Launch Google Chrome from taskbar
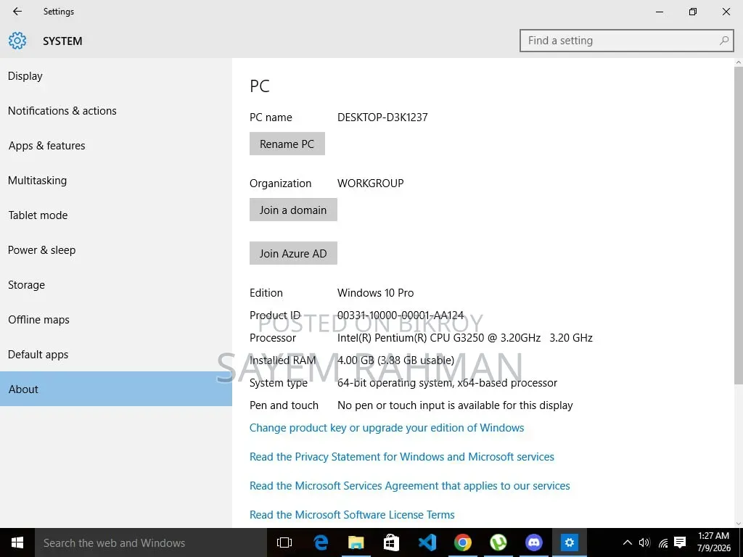The width and height of the screenshot is (743, 557). tap(462, 542)
